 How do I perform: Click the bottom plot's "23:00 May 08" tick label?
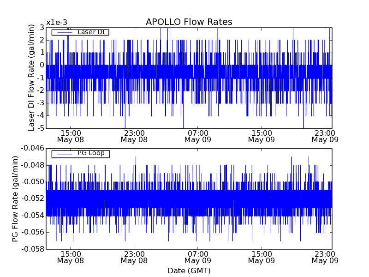point(134,257)
